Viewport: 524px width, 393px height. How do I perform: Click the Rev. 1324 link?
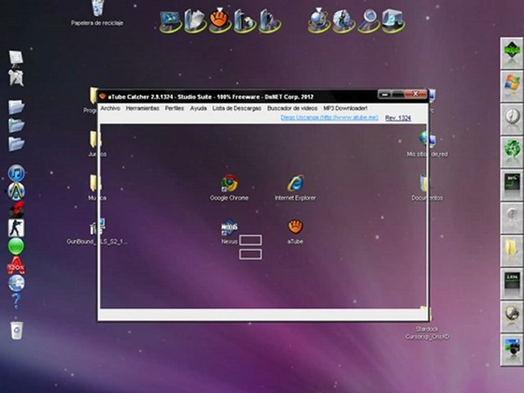pyautogui.click(x=398, y=118)
